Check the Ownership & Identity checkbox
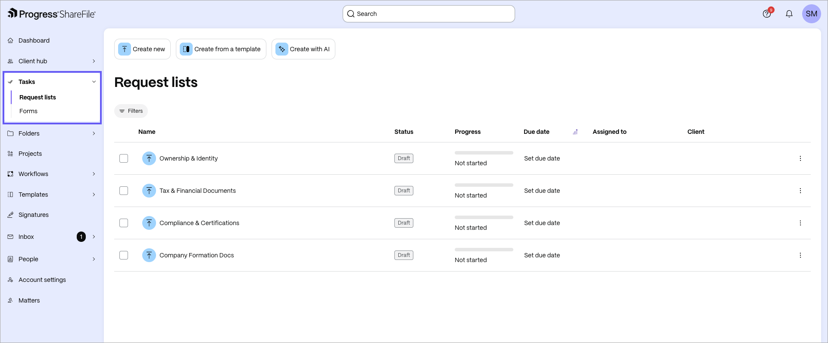 tap(124, 158)
